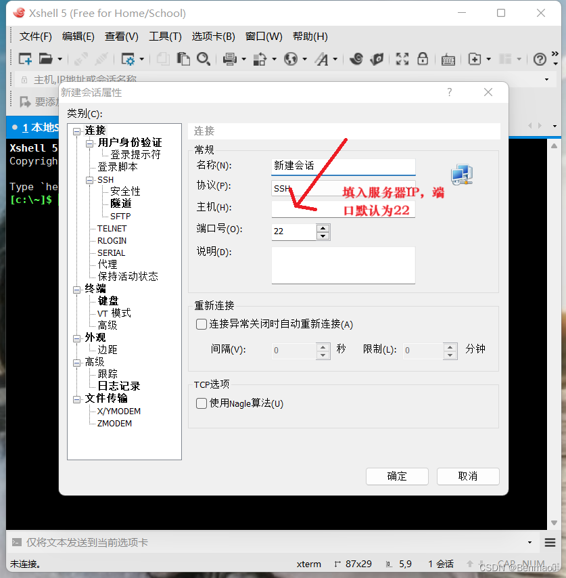This screenshot has height=578, width=566.
Task: Open the 查看(V) menu
Action: point(122,36)
